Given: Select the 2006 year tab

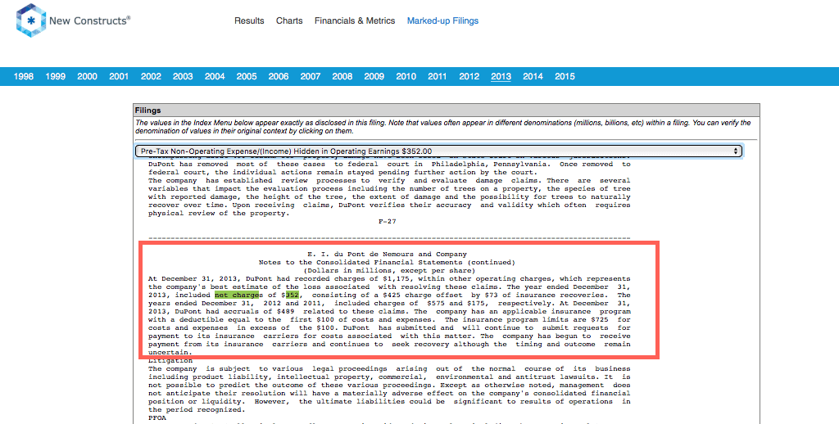Looking at the screenshot, I should [279, 76].
